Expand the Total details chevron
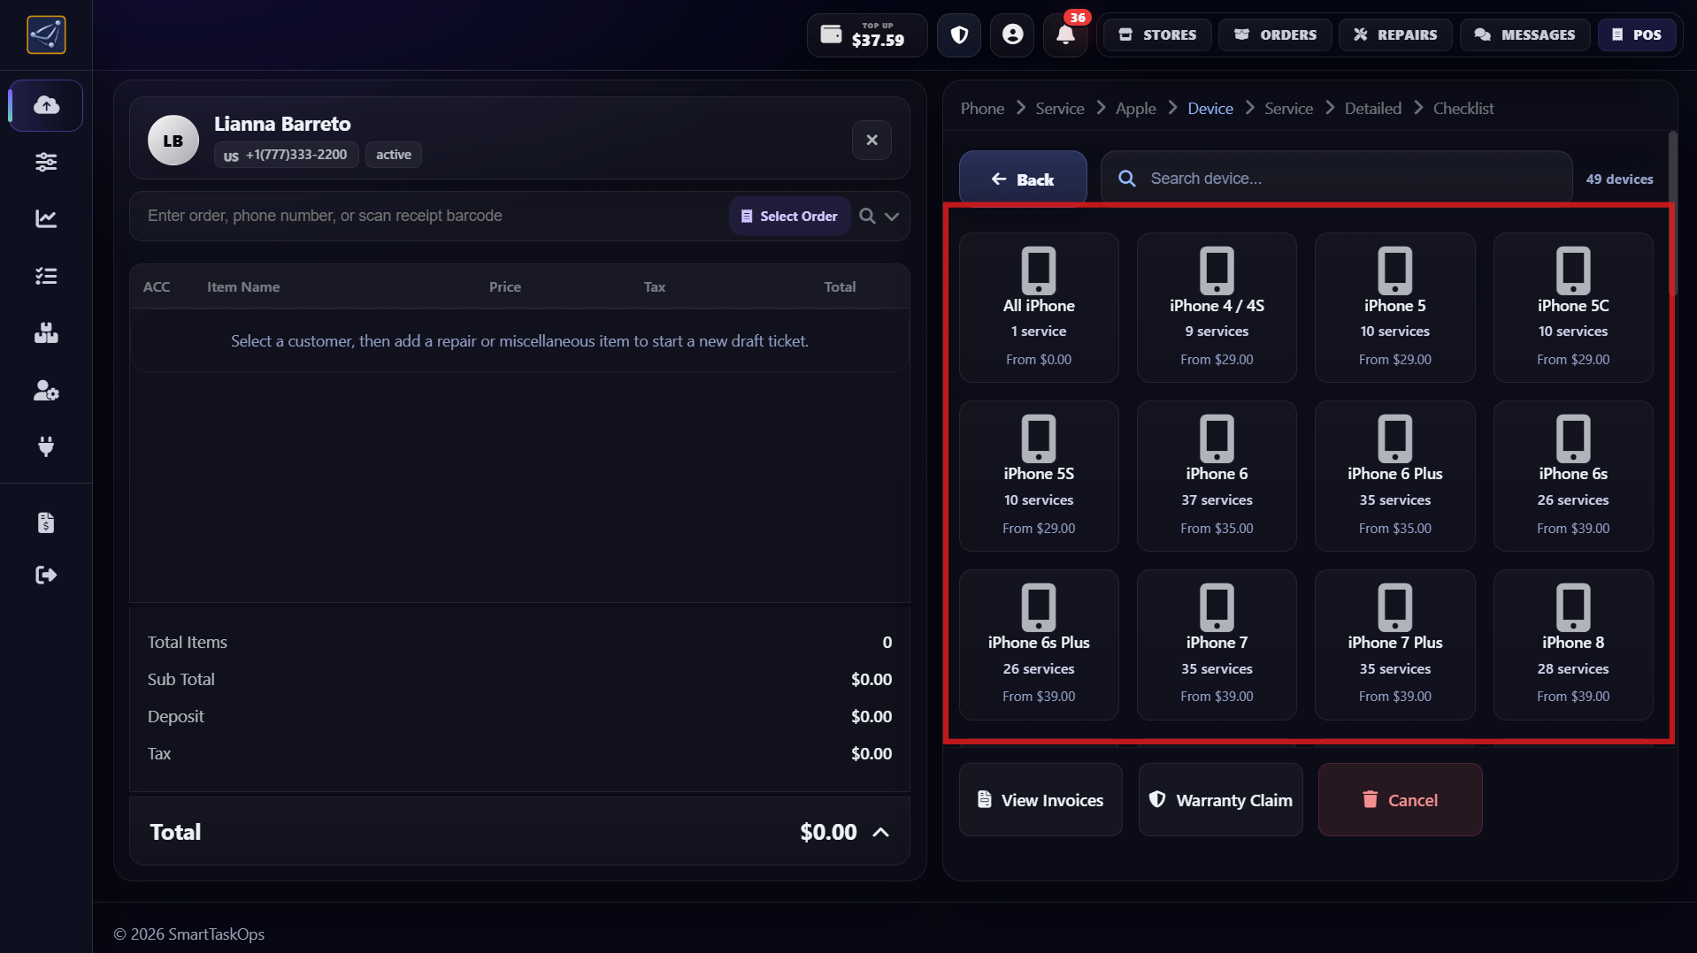This screenshot has width=1697, height=953. pos(880,833)
